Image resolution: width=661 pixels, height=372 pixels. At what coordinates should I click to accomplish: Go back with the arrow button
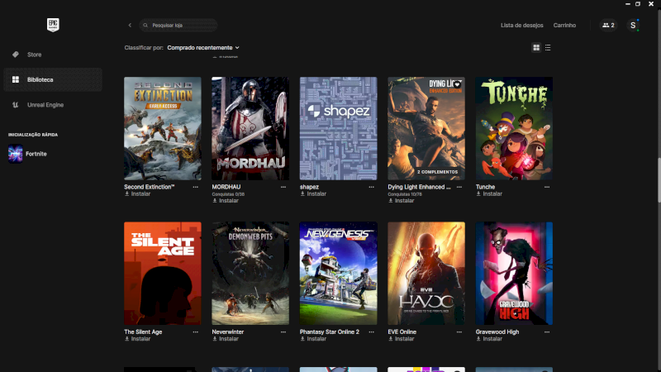(130, 26)
